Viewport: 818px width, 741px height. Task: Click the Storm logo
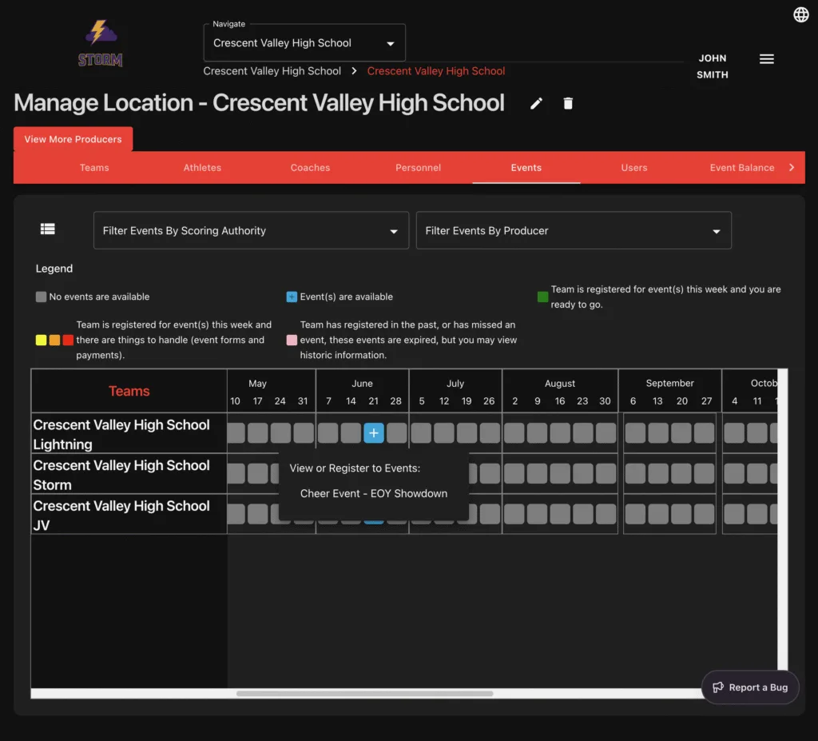coord(101,44)
